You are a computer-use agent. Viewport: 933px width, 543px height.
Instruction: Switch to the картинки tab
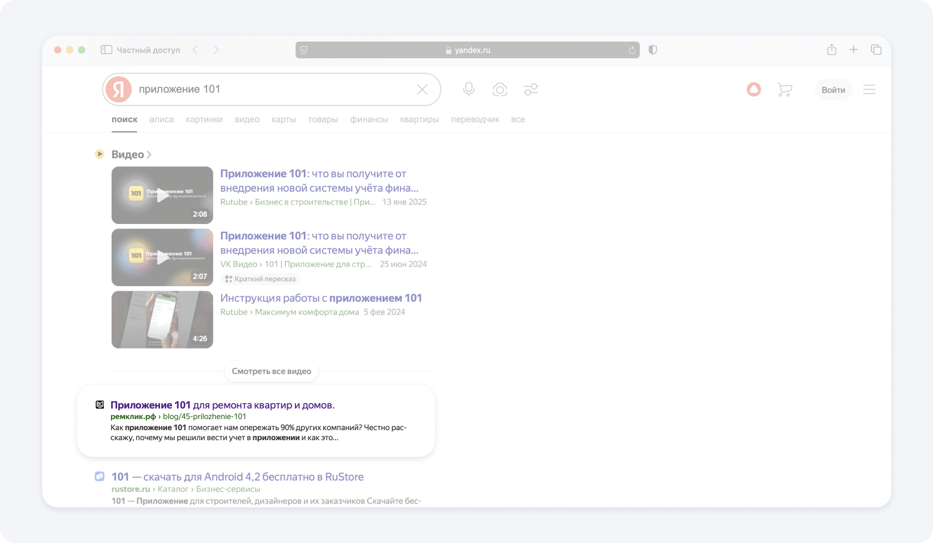[204, 119]
